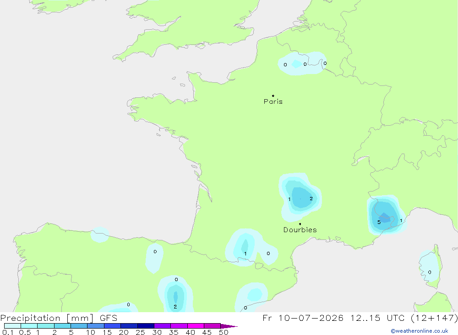Pick the 40–45 mm magenta legend swatch
Screen dimensions: 458x335
pos(196,326)
